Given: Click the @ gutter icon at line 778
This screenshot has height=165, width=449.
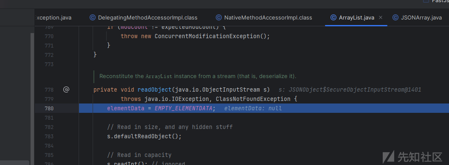Looking at the screenshot, I should (x=66, y=90).
